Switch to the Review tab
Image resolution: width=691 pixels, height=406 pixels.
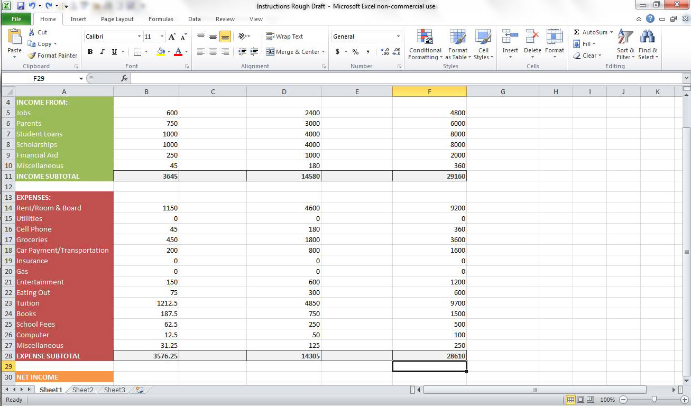coord(225,19)
